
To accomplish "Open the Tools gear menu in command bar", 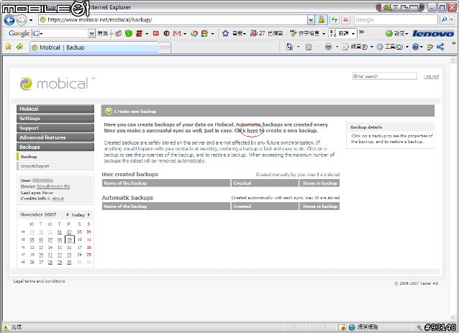I will (x=392, y=47).
